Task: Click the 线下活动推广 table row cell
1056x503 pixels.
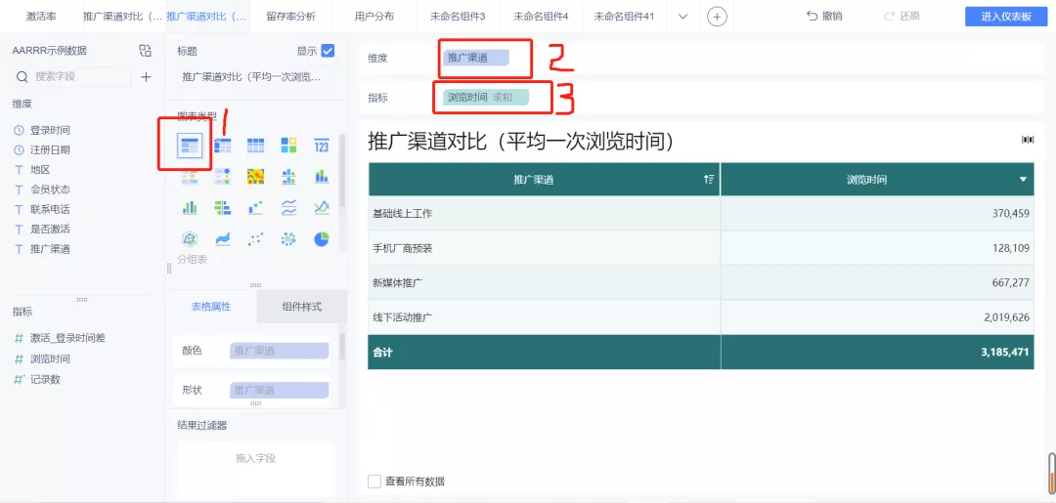Action: [x=545, y=317]
